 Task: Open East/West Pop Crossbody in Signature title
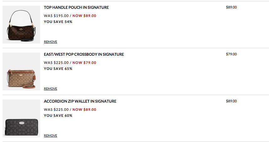tap(84, 54)
